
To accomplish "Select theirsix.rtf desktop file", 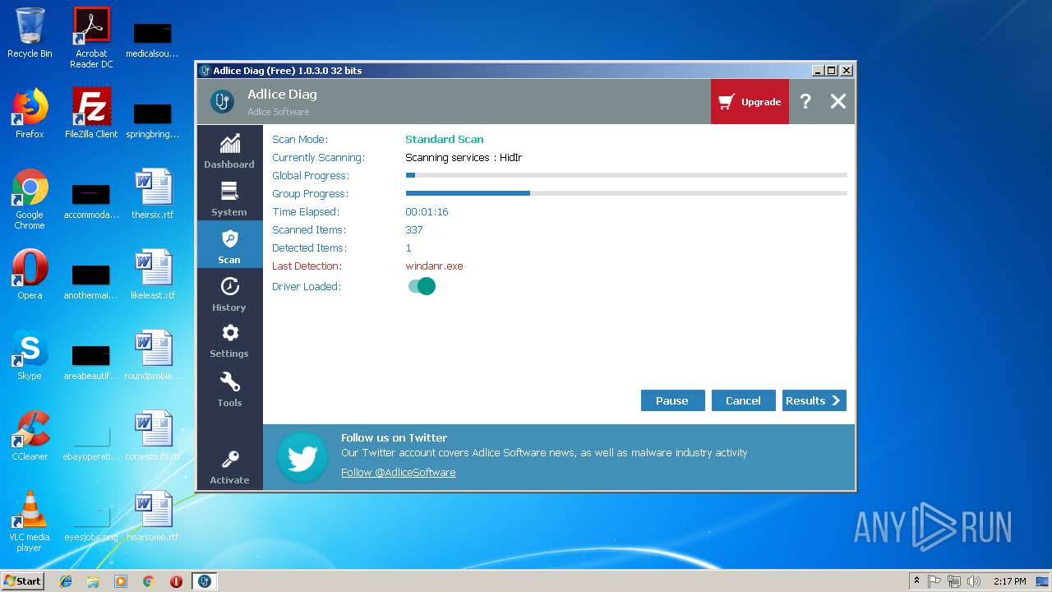I will pyautogui.click(x=153, y=194).
